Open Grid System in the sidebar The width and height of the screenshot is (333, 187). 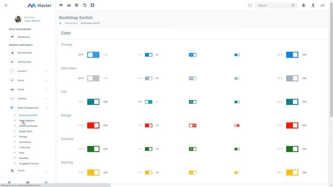[x=24, y=62]
